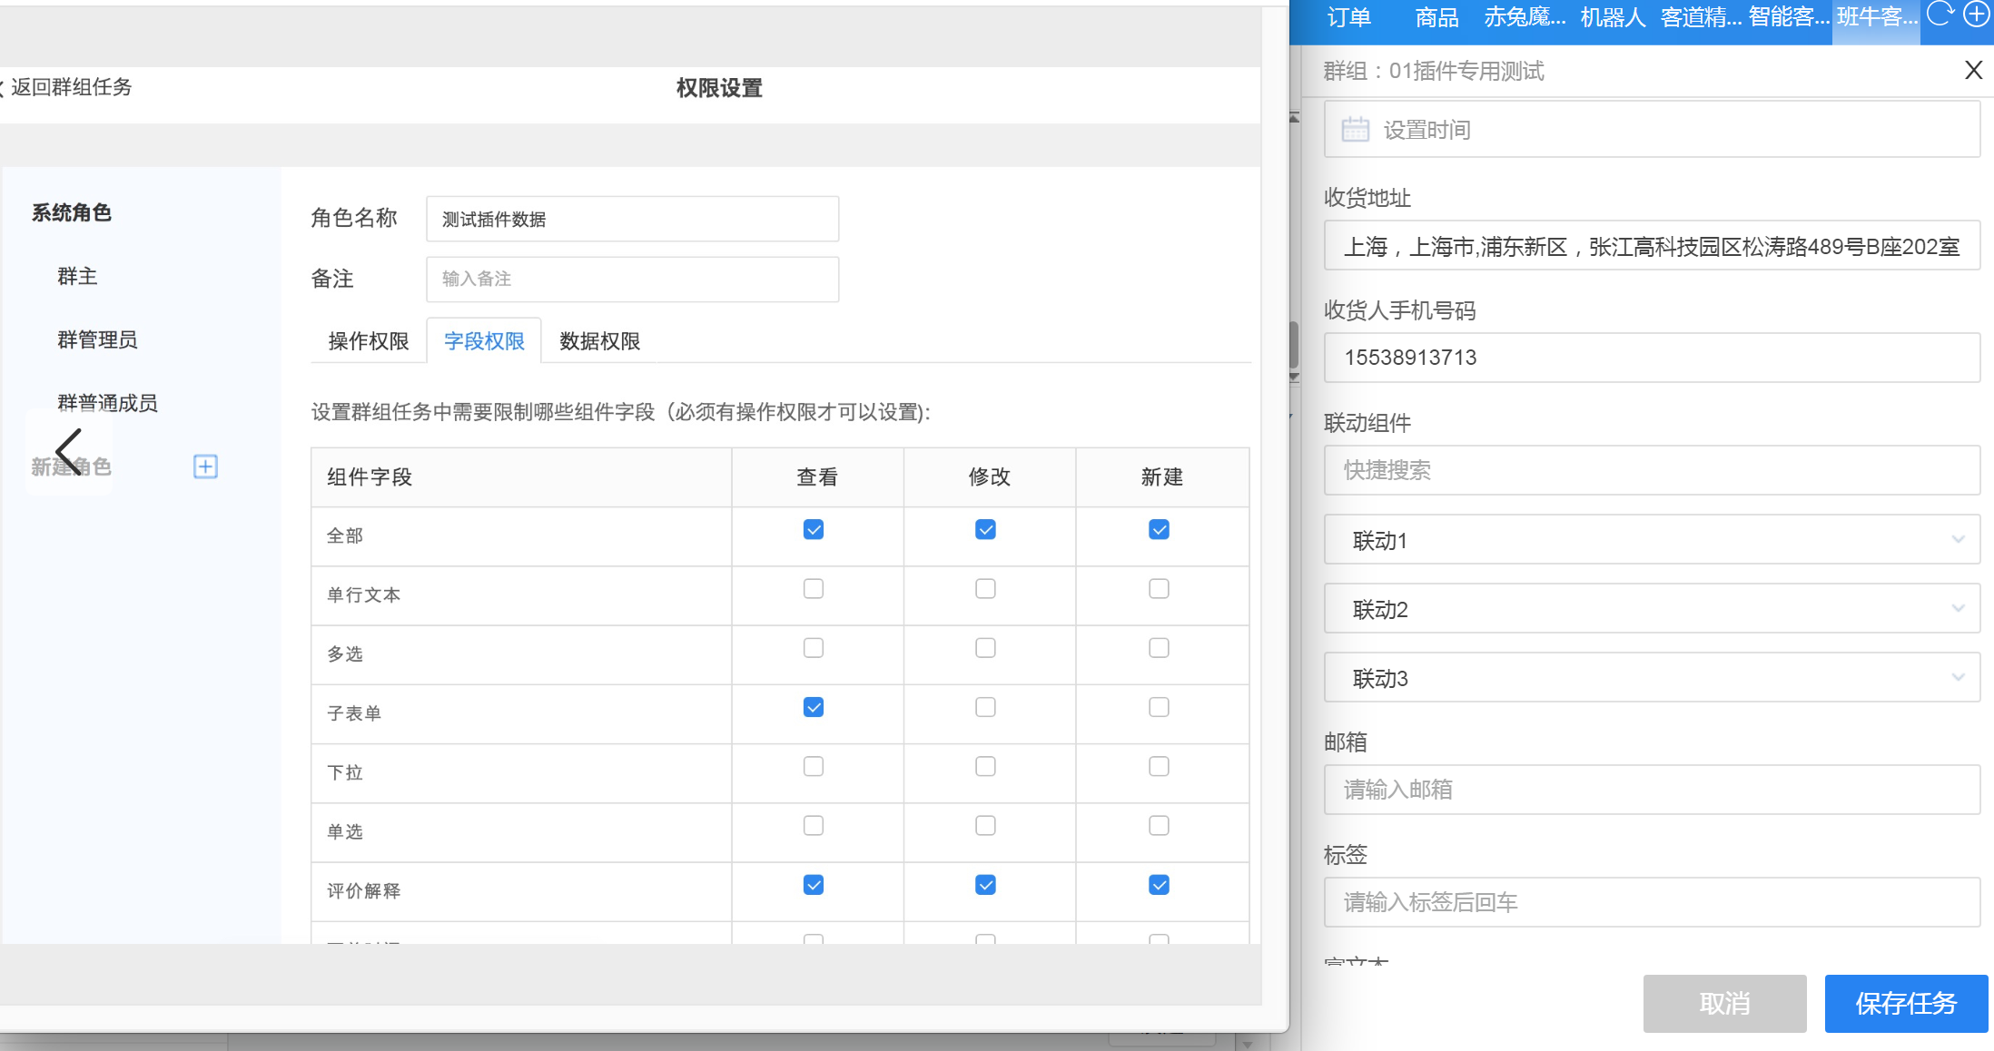Check 新建 for 单行文本
The image size is (1994, 1051).
point(1159,589)
